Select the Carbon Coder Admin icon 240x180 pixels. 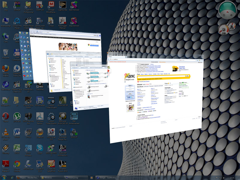pyautogui.click(x=51, y=118)
